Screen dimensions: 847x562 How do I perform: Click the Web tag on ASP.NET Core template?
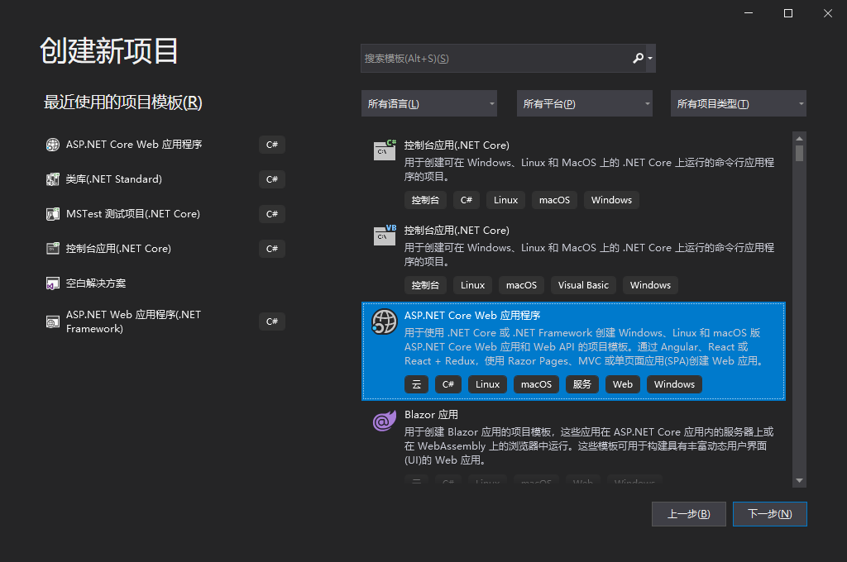[622, 384]
